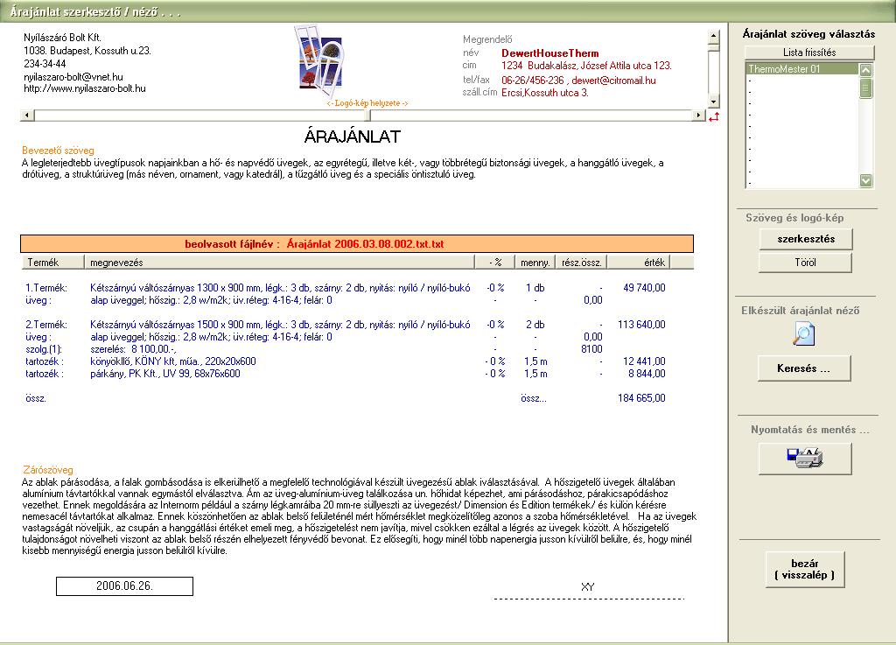Click the date field 2006.06.26.
896x645 pixels.
click(x=124, y=586)
